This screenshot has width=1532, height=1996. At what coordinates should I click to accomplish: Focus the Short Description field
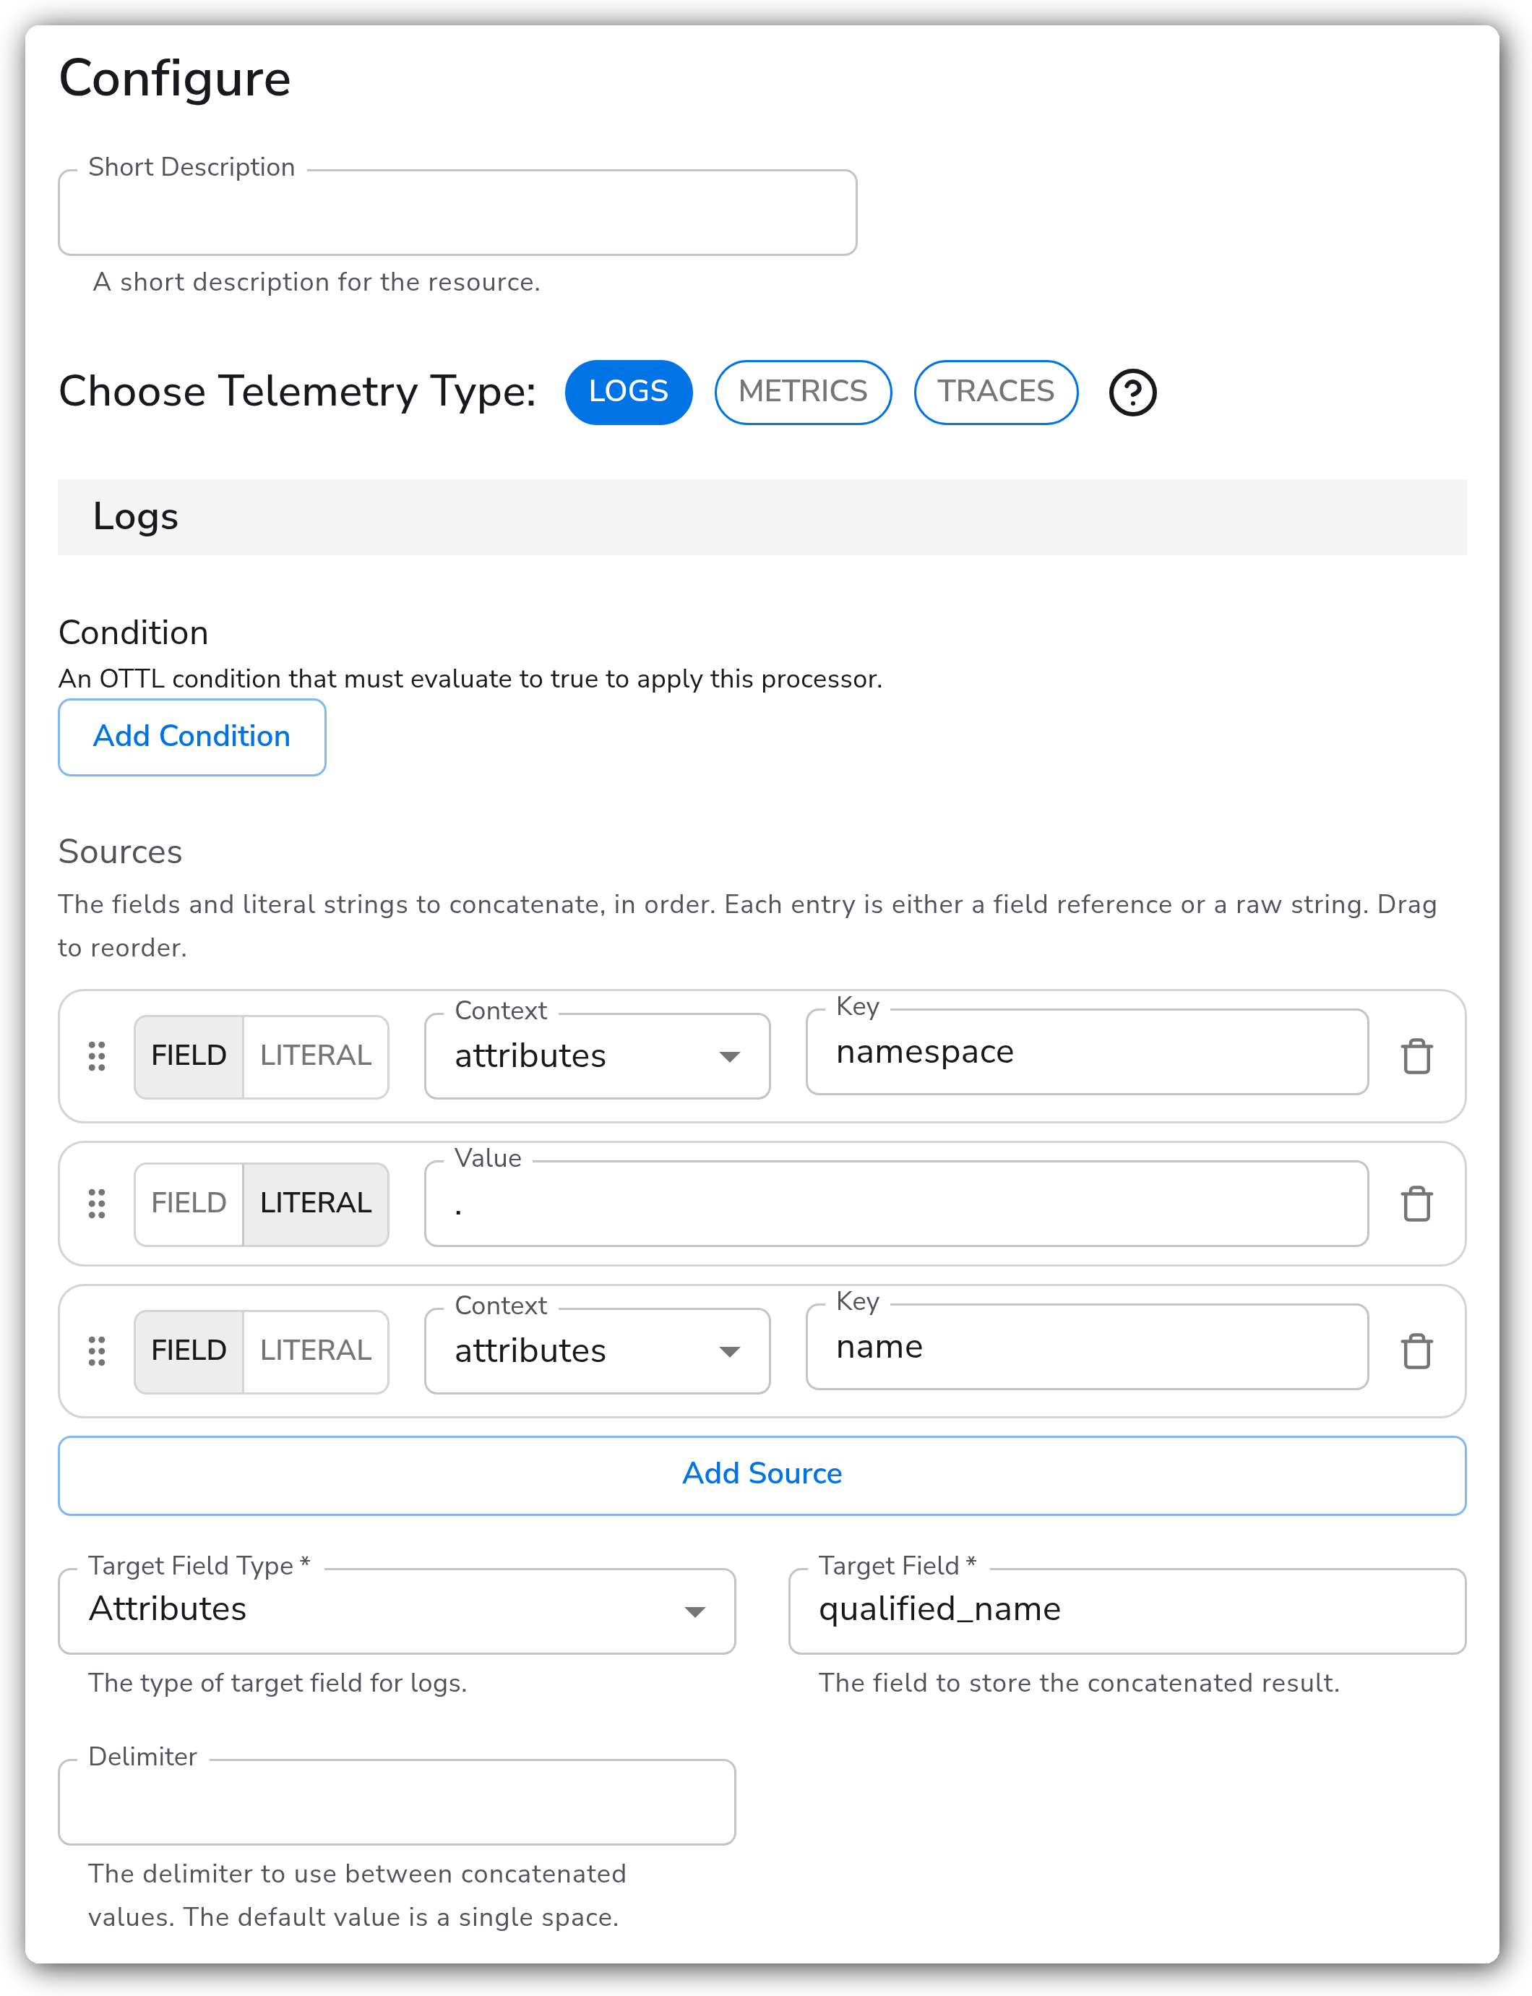[457, 213]
